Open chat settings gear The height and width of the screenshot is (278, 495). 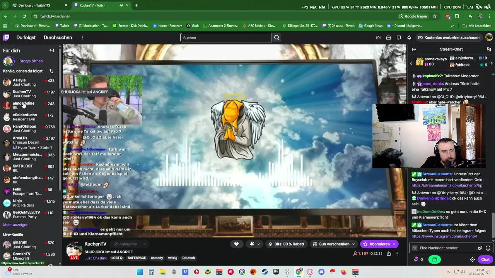coord(473,259)
